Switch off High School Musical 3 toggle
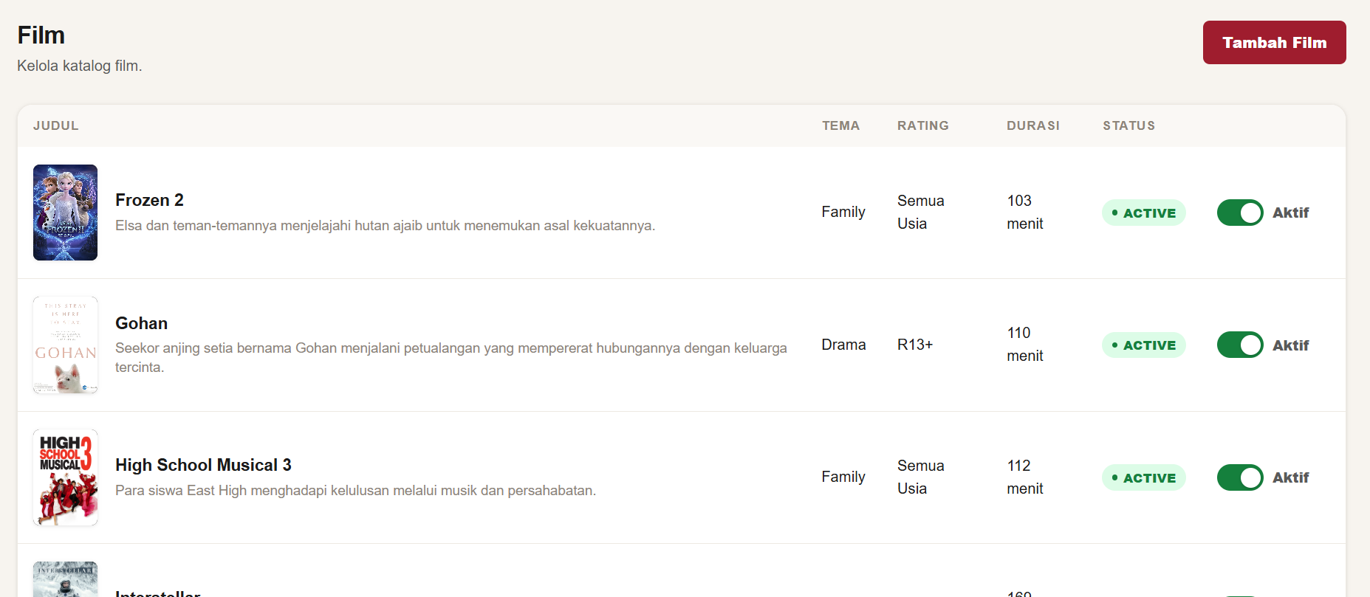 (1240, 477)
